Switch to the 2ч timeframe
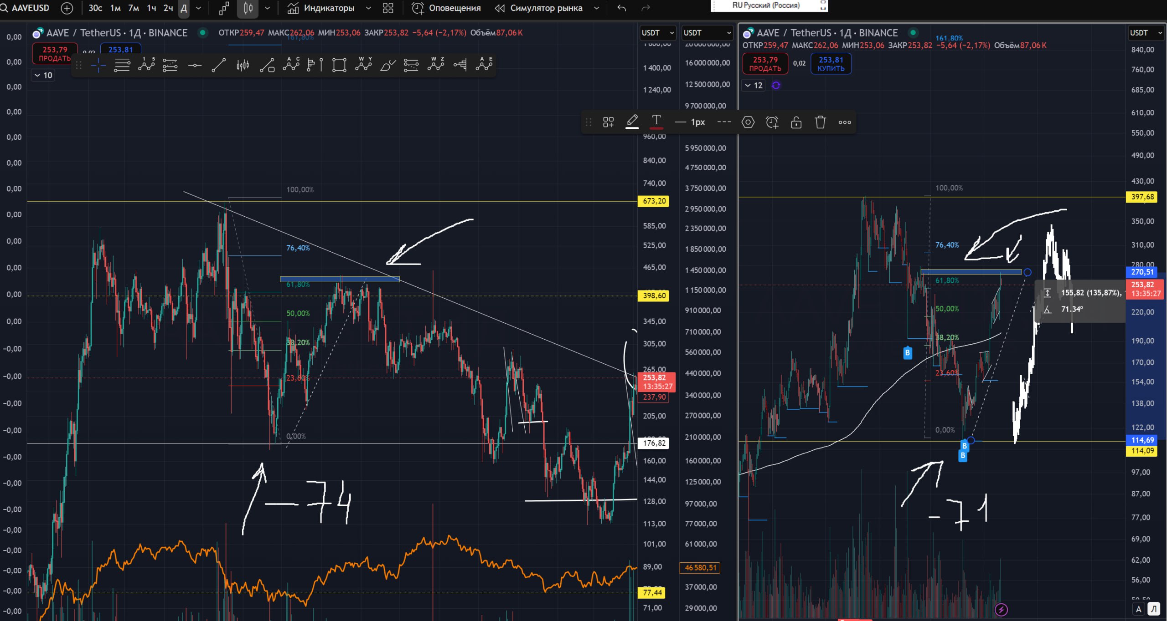 168,8
